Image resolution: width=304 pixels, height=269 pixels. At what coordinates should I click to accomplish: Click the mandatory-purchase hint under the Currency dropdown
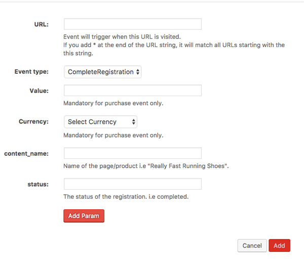pyautogui.click(x=113, y=135)
